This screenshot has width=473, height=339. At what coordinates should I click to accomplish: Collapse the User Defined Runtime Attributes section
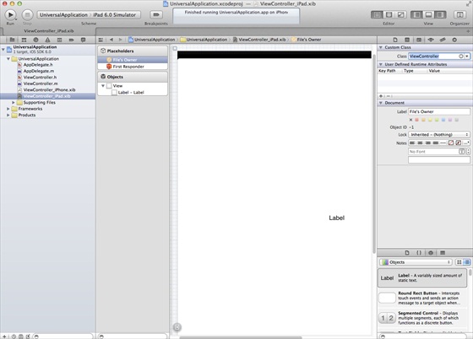click(381, 64)
